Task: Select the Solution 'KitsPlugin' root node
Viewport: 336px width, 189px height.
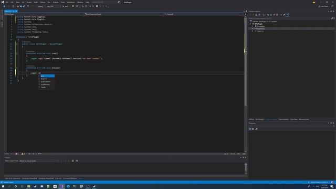Action: pyautogui.click(x=265, y=22)
